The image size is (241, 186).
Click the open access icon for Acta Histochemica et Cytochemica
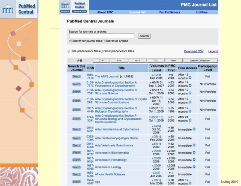coord(194,129)
